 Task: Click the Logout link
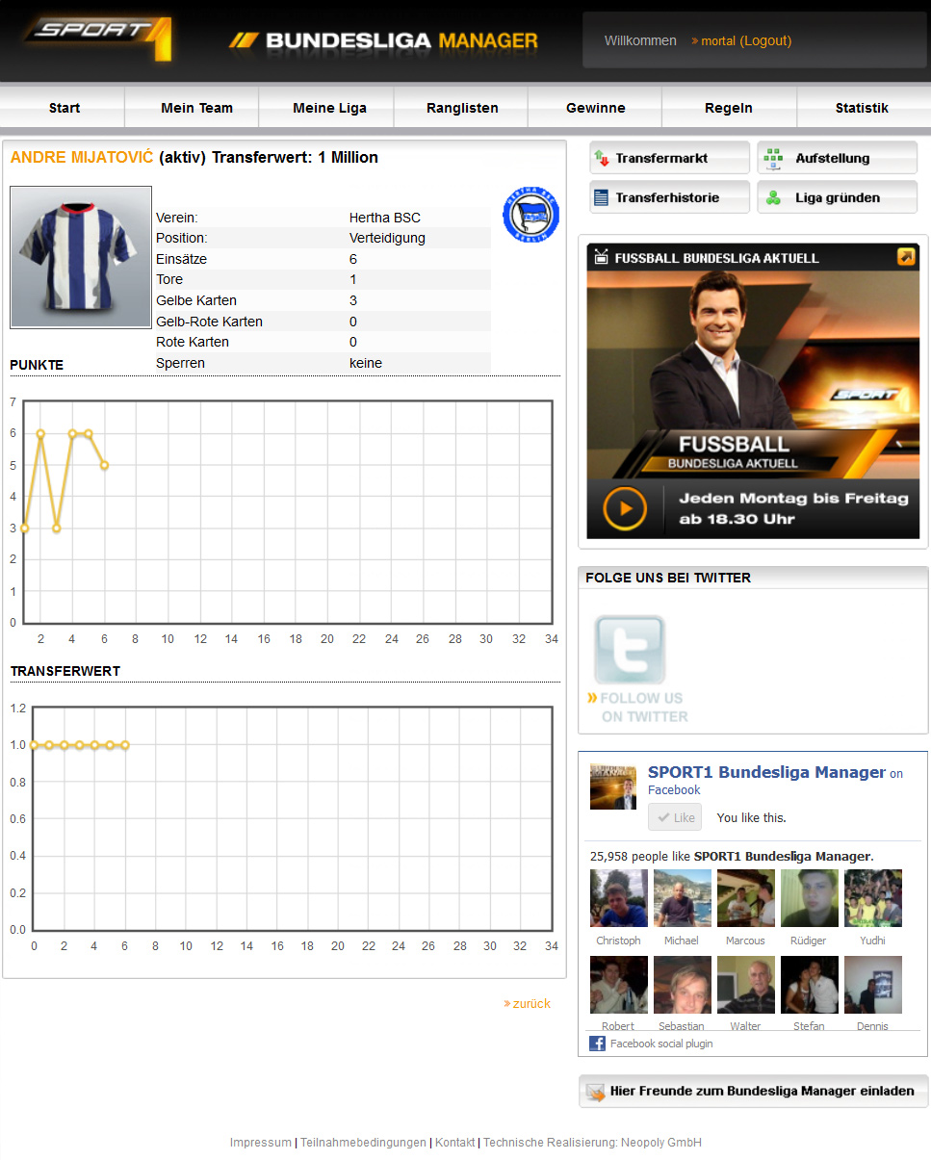click(x=765, y=40)
